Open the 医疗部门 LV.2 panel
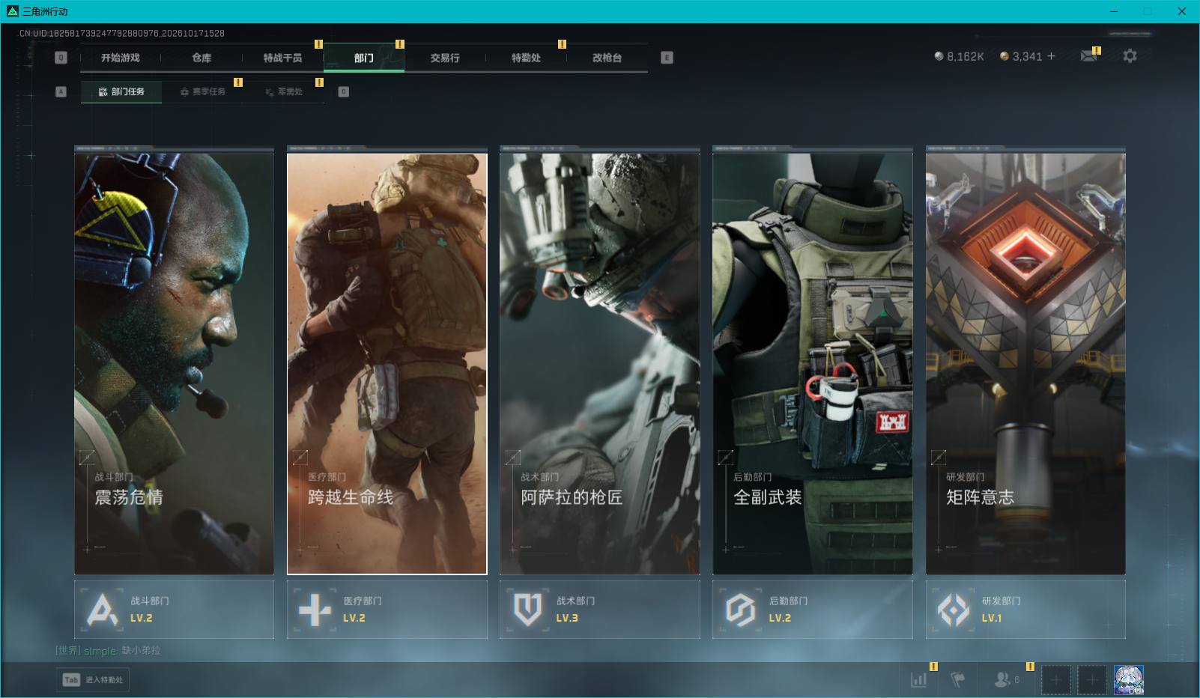Screen dimensions: 1200x698 pos(387,610)
